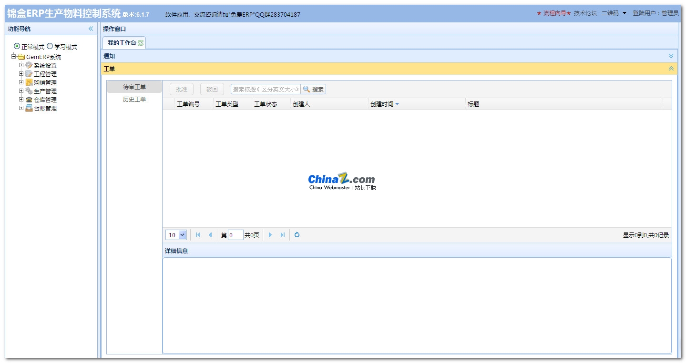Viewport: 686px width, 363px height.
Task: Click the 详细信息 text area
Action: point(417,305)
